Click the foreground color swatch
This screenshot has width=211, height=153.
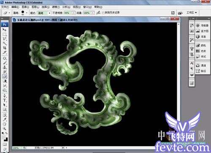[x=4, y=137]
